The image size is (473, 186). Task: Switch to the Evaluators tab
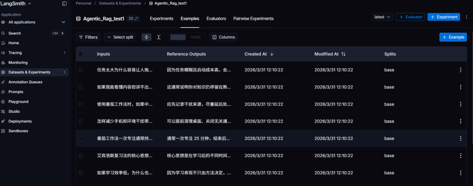coord(216,18)
